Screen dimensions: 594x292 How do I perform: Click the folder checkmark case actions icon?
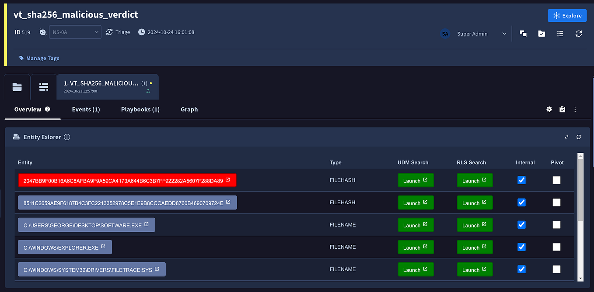[x=542, y=34]
